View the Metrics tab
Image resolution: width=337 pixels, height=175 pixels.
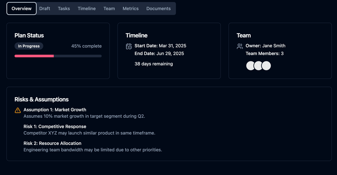click(131, 9)
